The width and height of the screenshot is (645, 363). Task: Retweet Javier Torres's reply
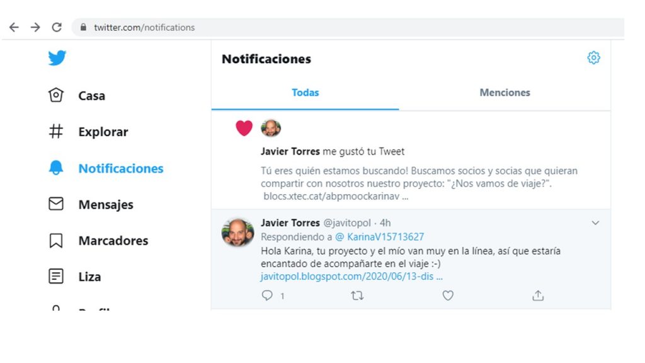(x=357, y=296)
